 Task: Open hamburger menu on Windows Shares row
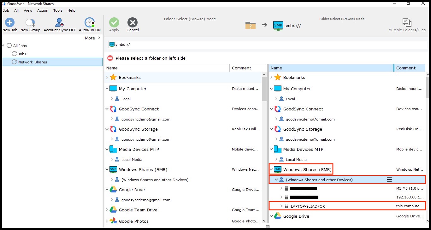coord(389,180)
